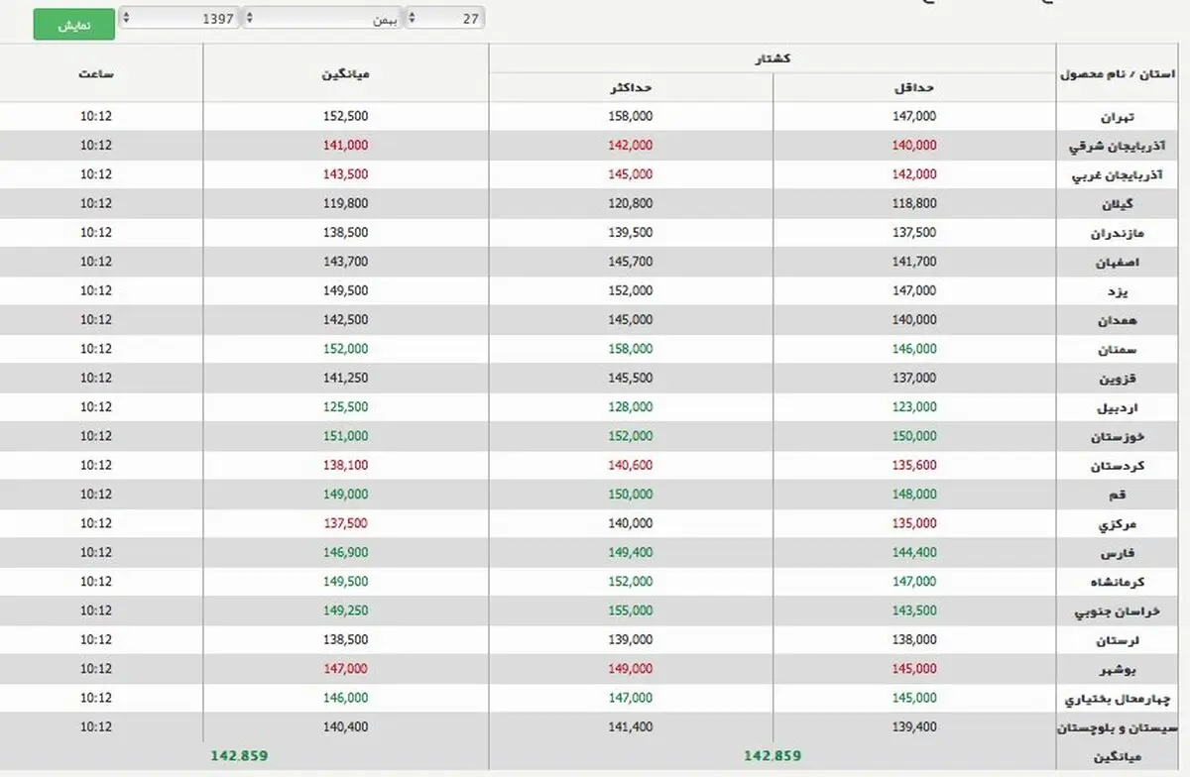Click the 141,250 average for قزوین
1190x777 pixels.
coord(346,378)
